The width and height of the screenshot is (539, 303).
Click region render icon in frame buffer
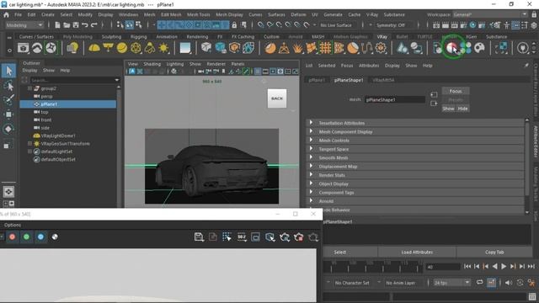tap(255, 237)
